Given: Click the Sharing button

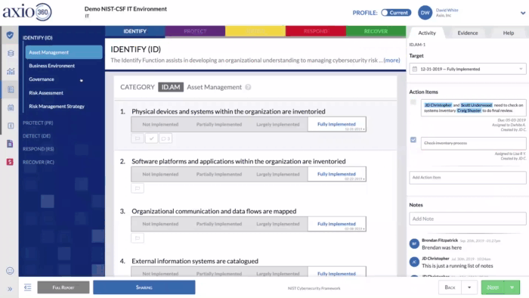Looking at the screenshot, I should pyautogui.click(x=144, y=287).
